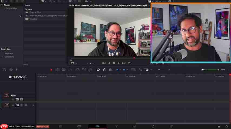This screenshot has width=231, height=129.
Task: Collapse the Master bin tree
Action: (x=2, y=5)
